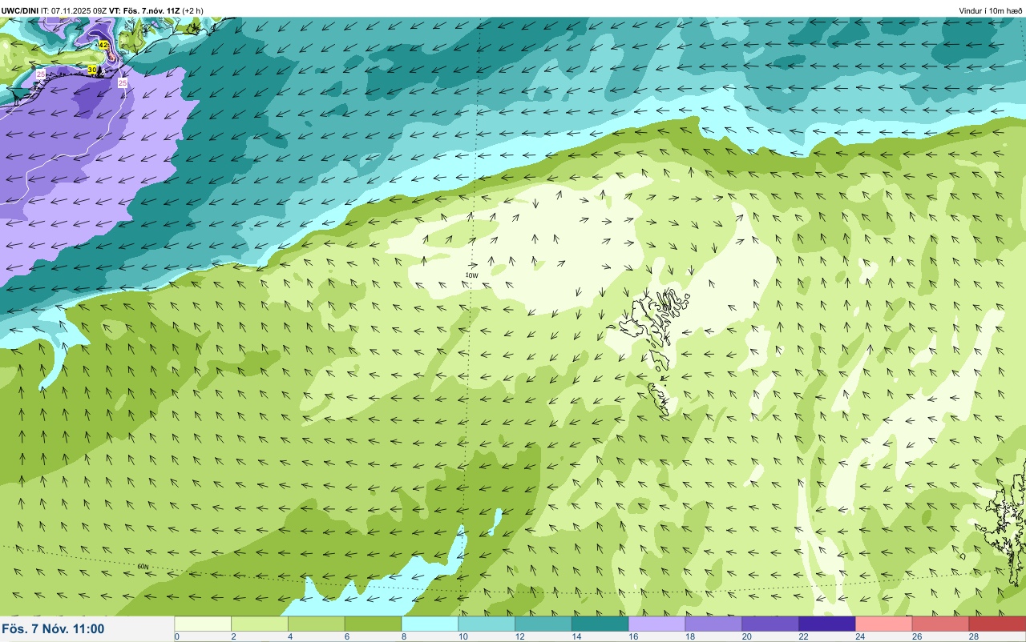Select the olive green 6–8 legend swatch
Image resolution: width=1026 pixels, height=642 pixels.
tap(374, 624)
